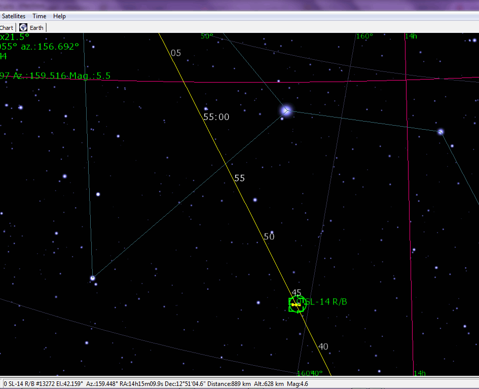Click the 55:00 track time marker
Screen dimensions: 479x389
[216, 117]
